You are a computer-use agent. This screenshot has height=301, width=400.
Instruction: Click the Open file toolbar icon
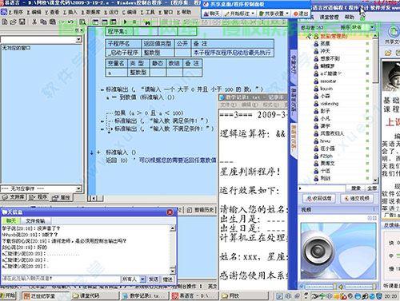(x=13, y=22)
